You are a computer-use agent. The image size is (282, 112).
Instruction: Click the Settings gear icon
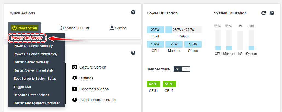[x=75, y=78]
